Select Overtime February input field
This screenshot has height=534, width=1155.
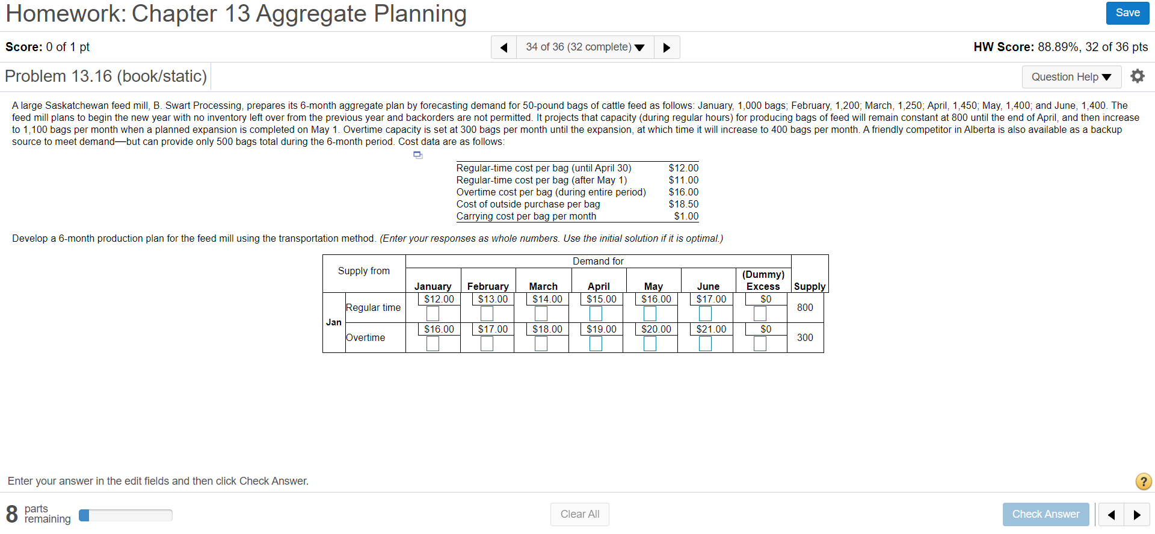coord(487,344)
